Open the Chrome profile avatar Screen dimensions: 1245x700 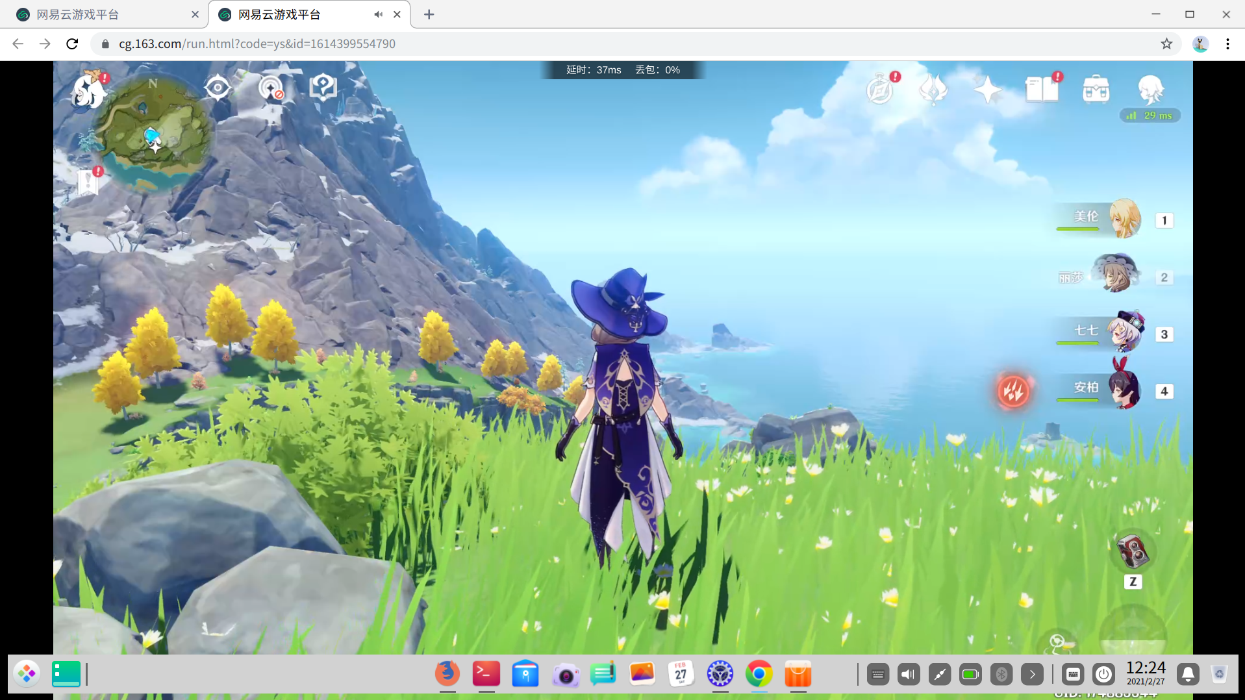point(1200,44)
